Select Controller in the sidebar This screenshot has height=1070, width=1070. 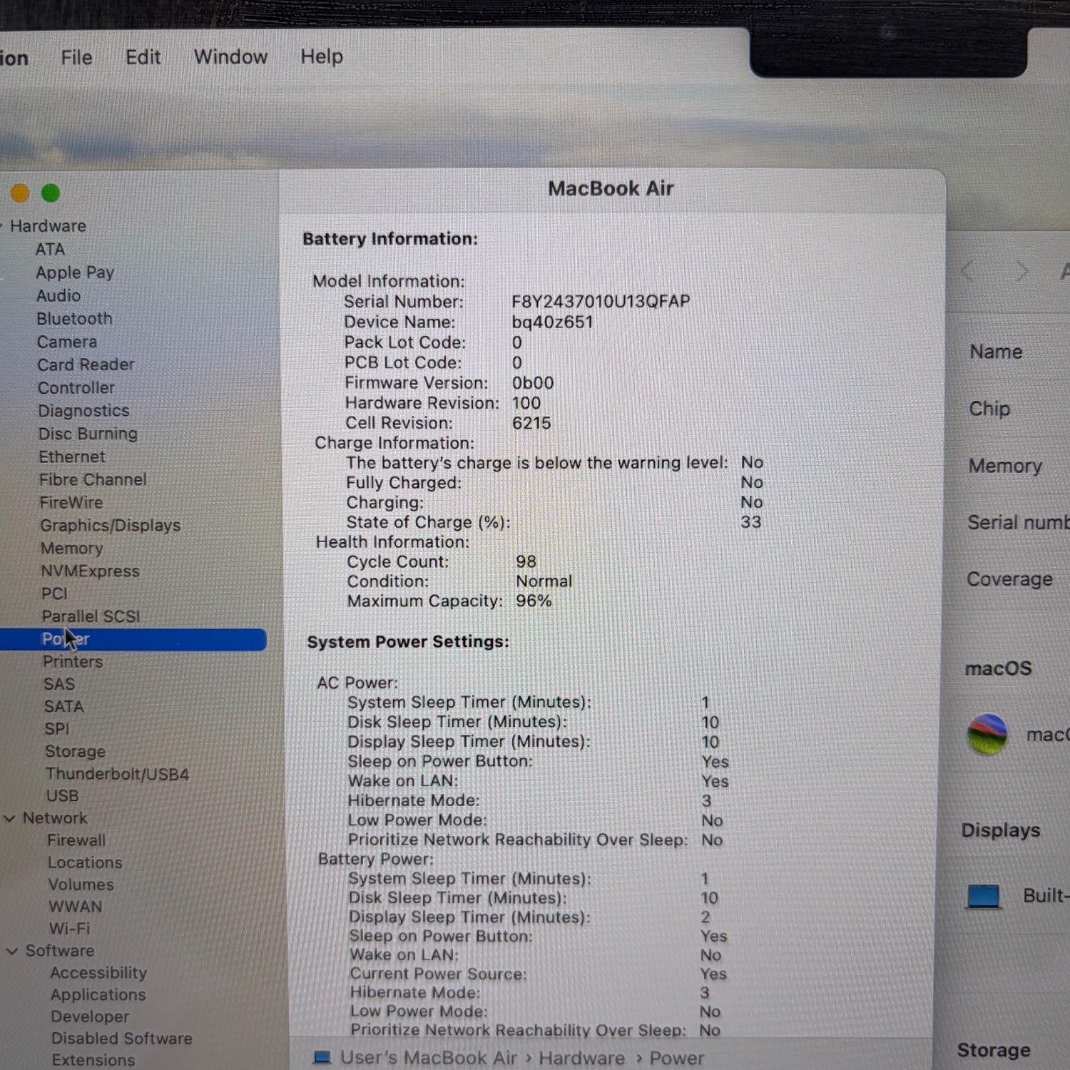(76, 388)
